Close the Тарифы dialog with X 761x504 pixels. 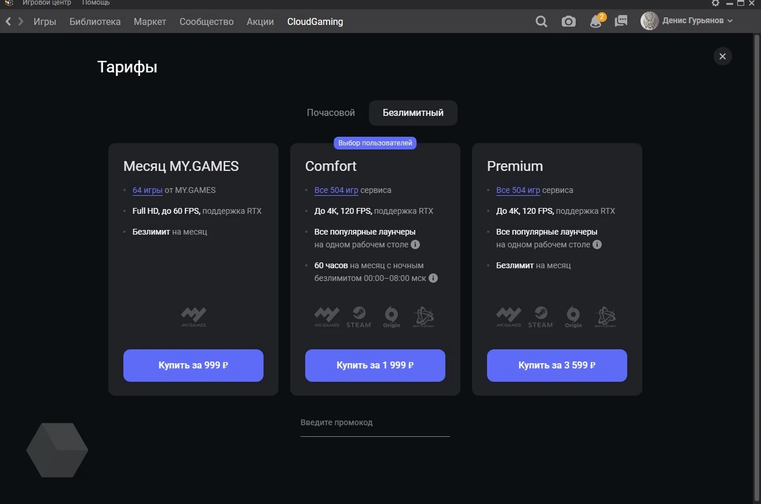722,56
